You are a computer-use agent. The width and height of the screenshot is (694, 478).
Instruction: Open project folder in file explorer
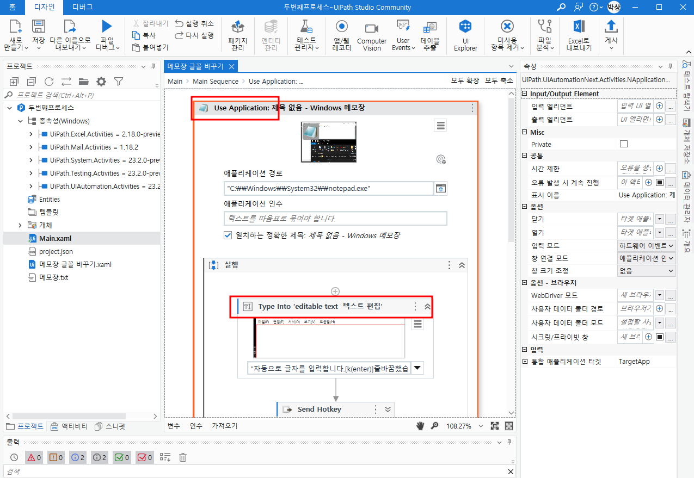click(83, 82)
